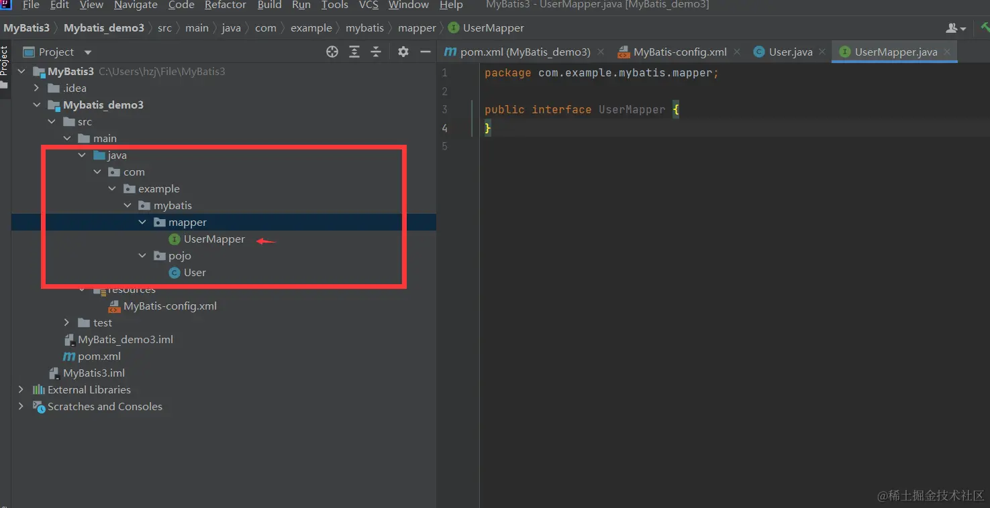Image resolution: width=990 pixels, height=508 pixels.
Task: Close the User.java editor tab
Action: [x=822, y=52]
